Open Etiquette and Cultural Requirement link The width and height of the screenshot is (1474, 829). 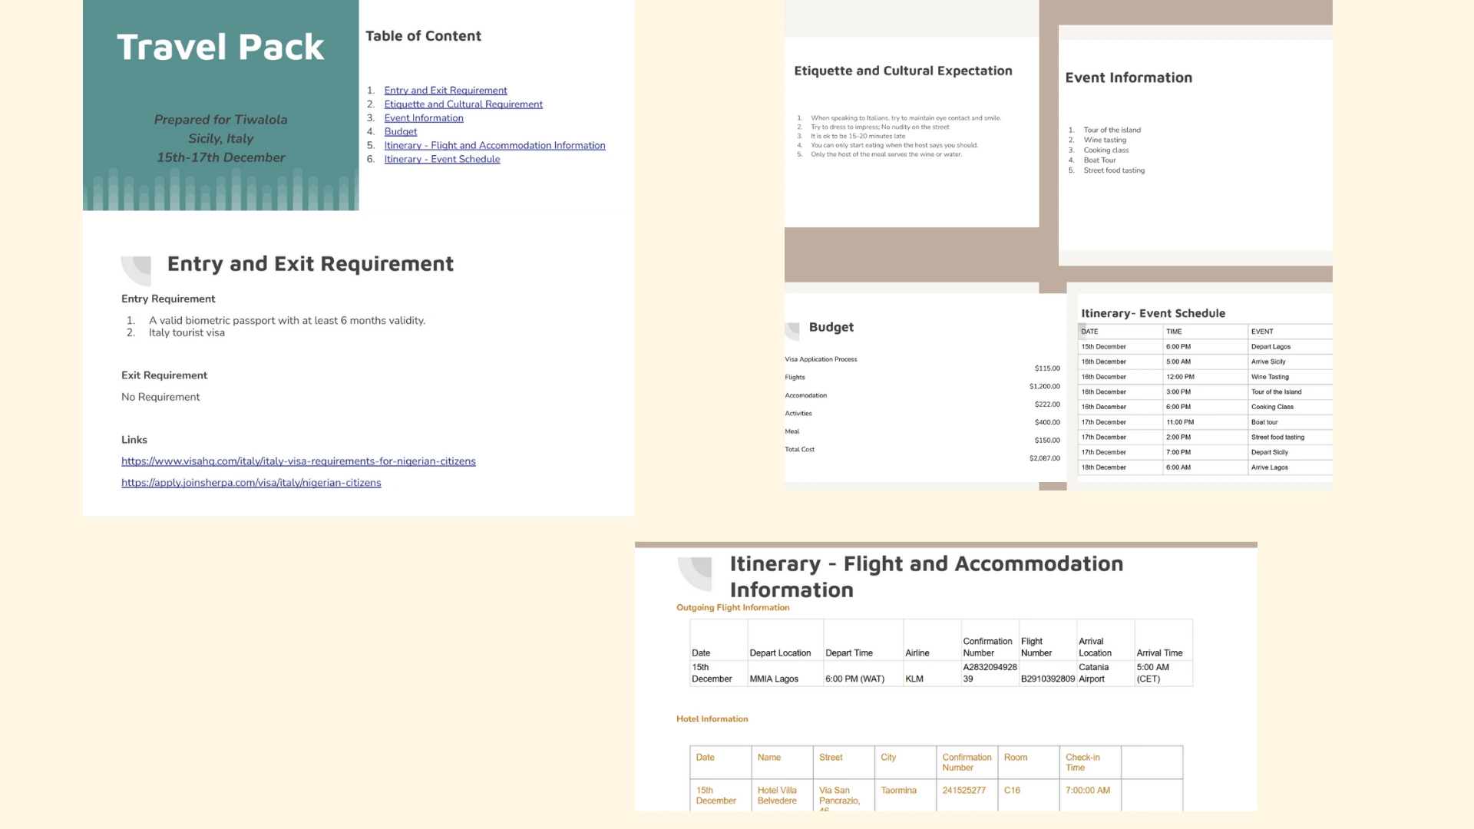463,104
